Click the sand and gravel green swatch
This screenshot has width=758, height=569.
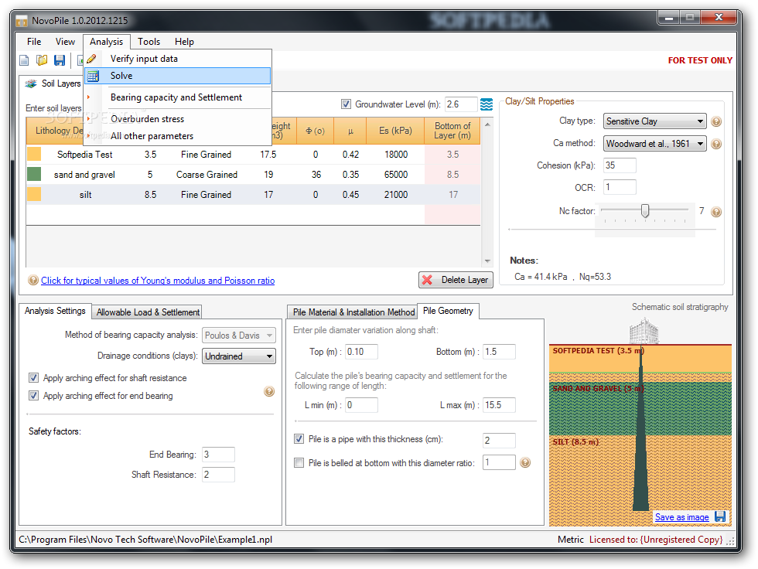point(34,174)
